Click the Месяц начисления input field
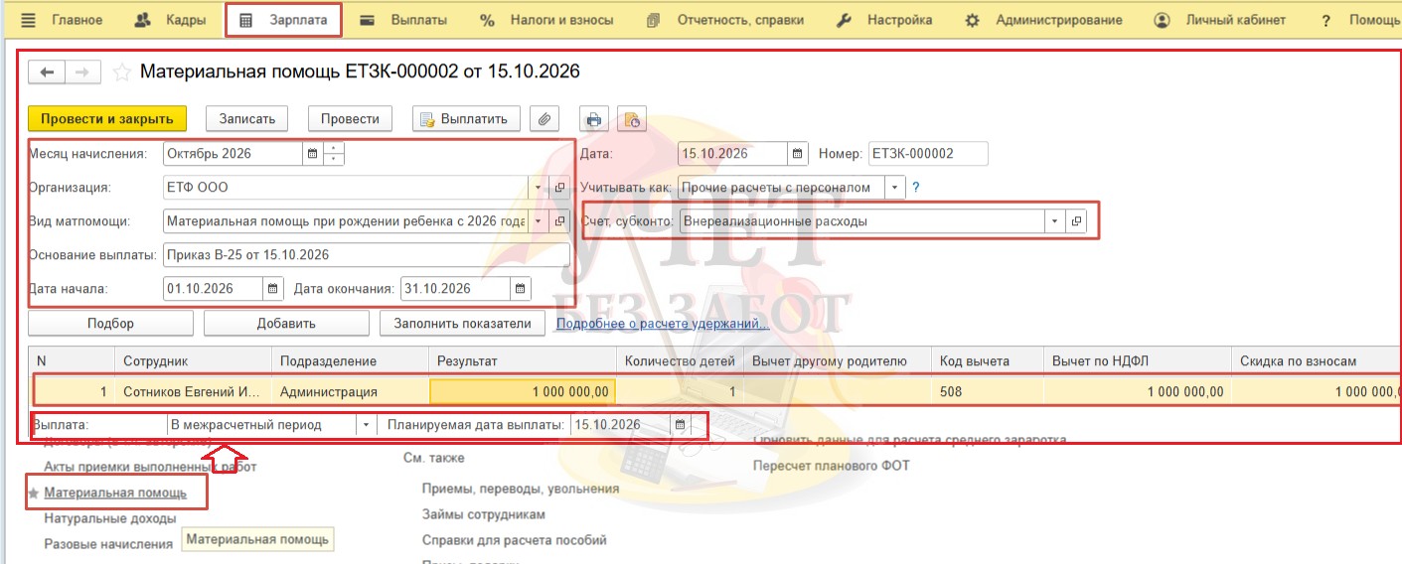The width and height of the screenshot is (1402, 564). click(233, 154)
